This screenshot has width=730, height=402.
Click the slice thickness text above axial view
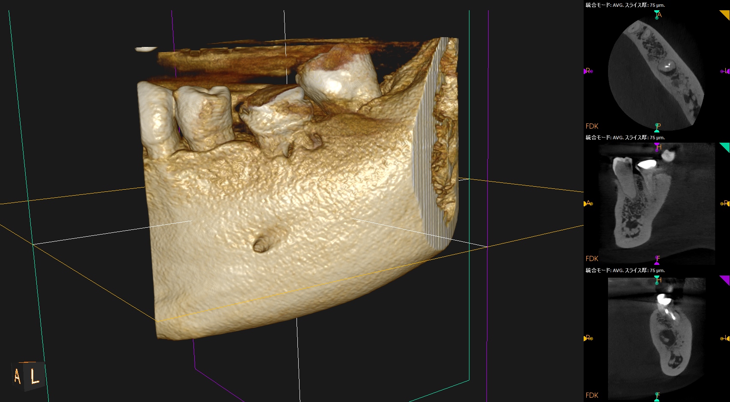pos(625,5)
